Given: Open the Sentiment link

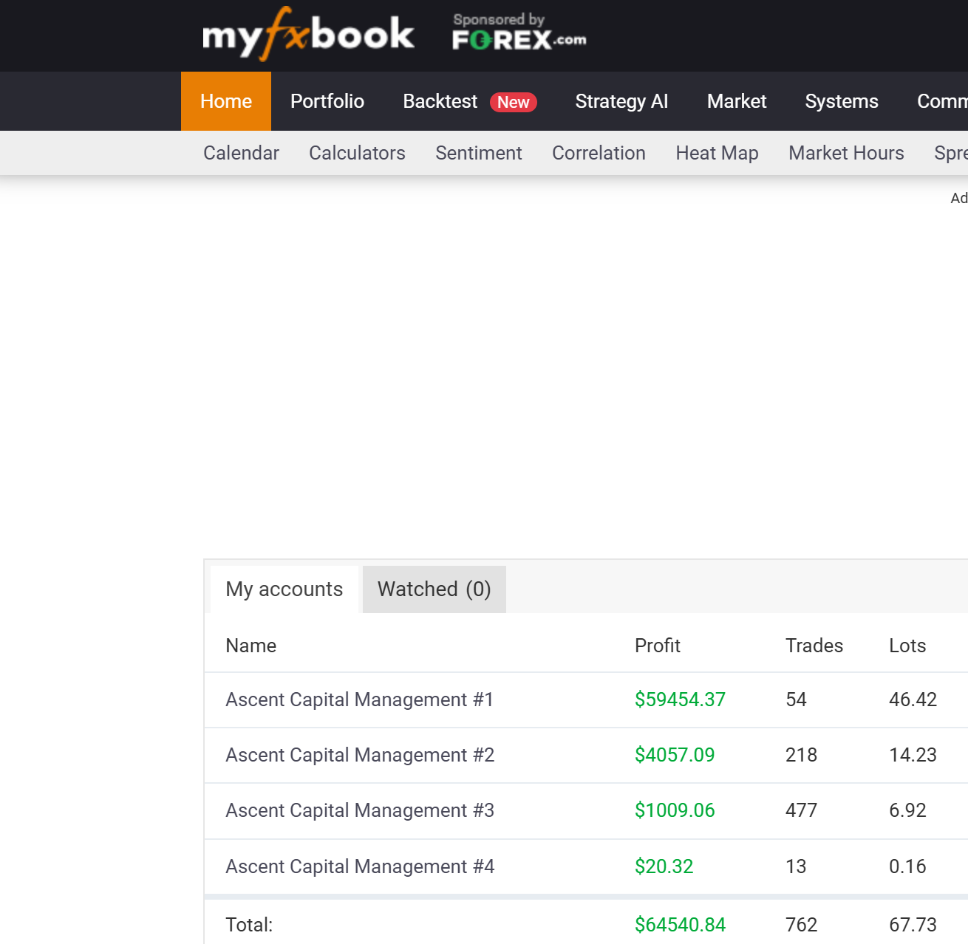Looking at the screenshot, I should tap(479, 153).
